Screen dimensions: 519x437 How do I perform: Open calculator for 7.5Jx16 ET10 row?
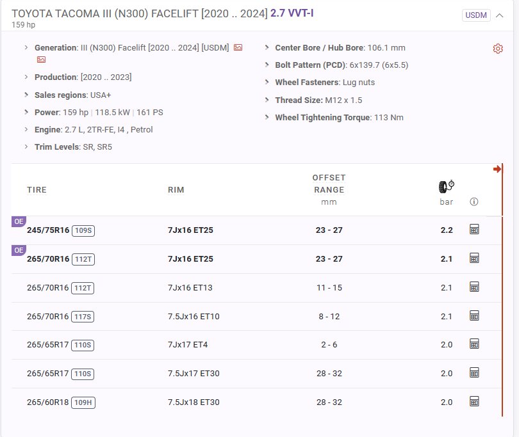tap(474, 315)
